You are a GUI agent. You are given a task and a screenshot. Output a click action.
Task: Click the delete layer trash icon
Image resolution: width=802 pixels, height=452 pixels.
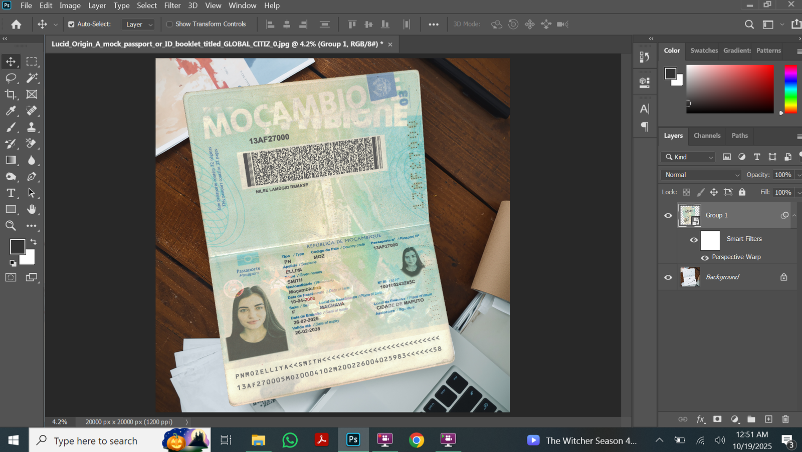[785, 419]
